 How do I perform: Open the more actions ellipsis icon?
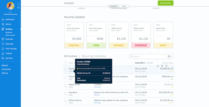pyautogui.click(x=171, y=66)
